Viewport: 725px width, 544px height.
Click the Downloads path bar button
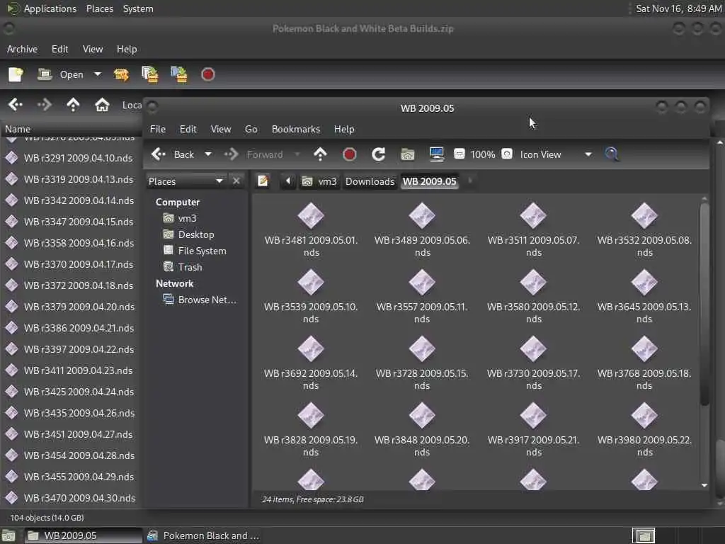[370, 181]
